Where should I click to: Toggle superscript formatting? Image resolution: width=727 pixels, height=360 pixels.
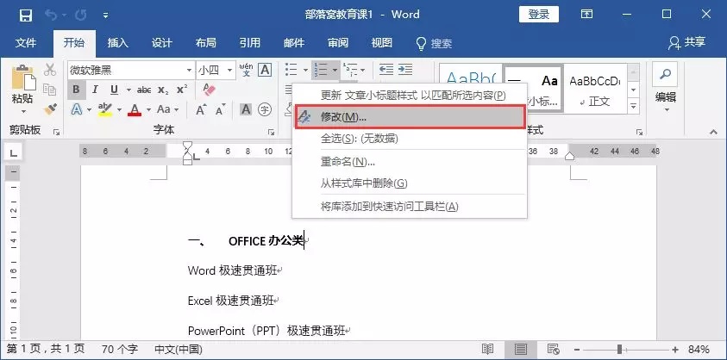(x=182, y=90)
